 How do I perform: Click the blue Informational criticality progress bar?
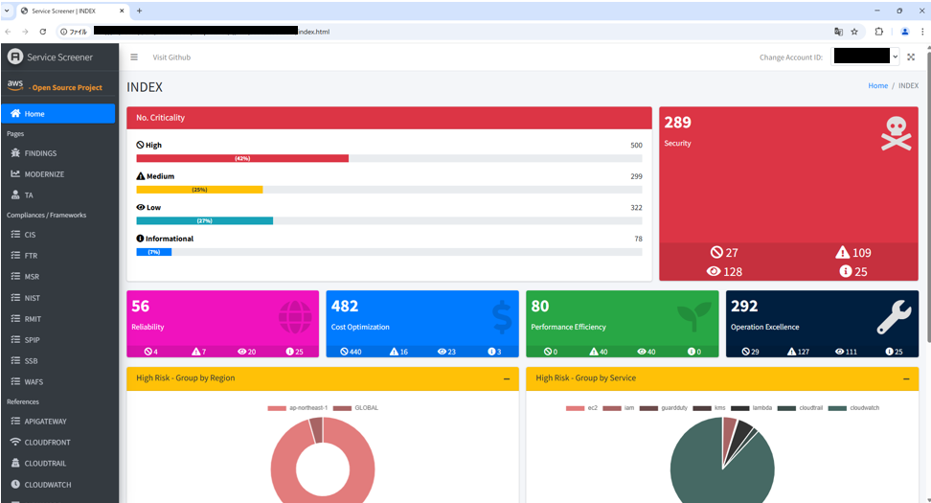[x=154, y=252]
